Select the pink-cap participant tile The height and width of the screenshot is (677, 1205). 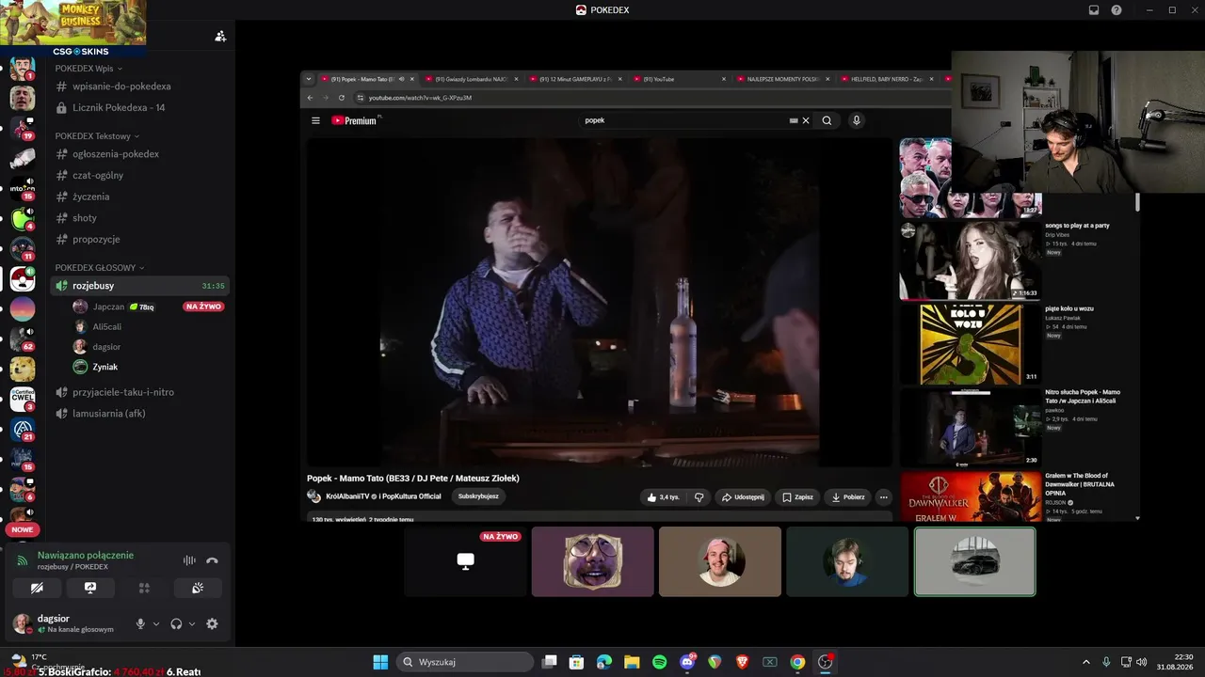tap(720, 561)
